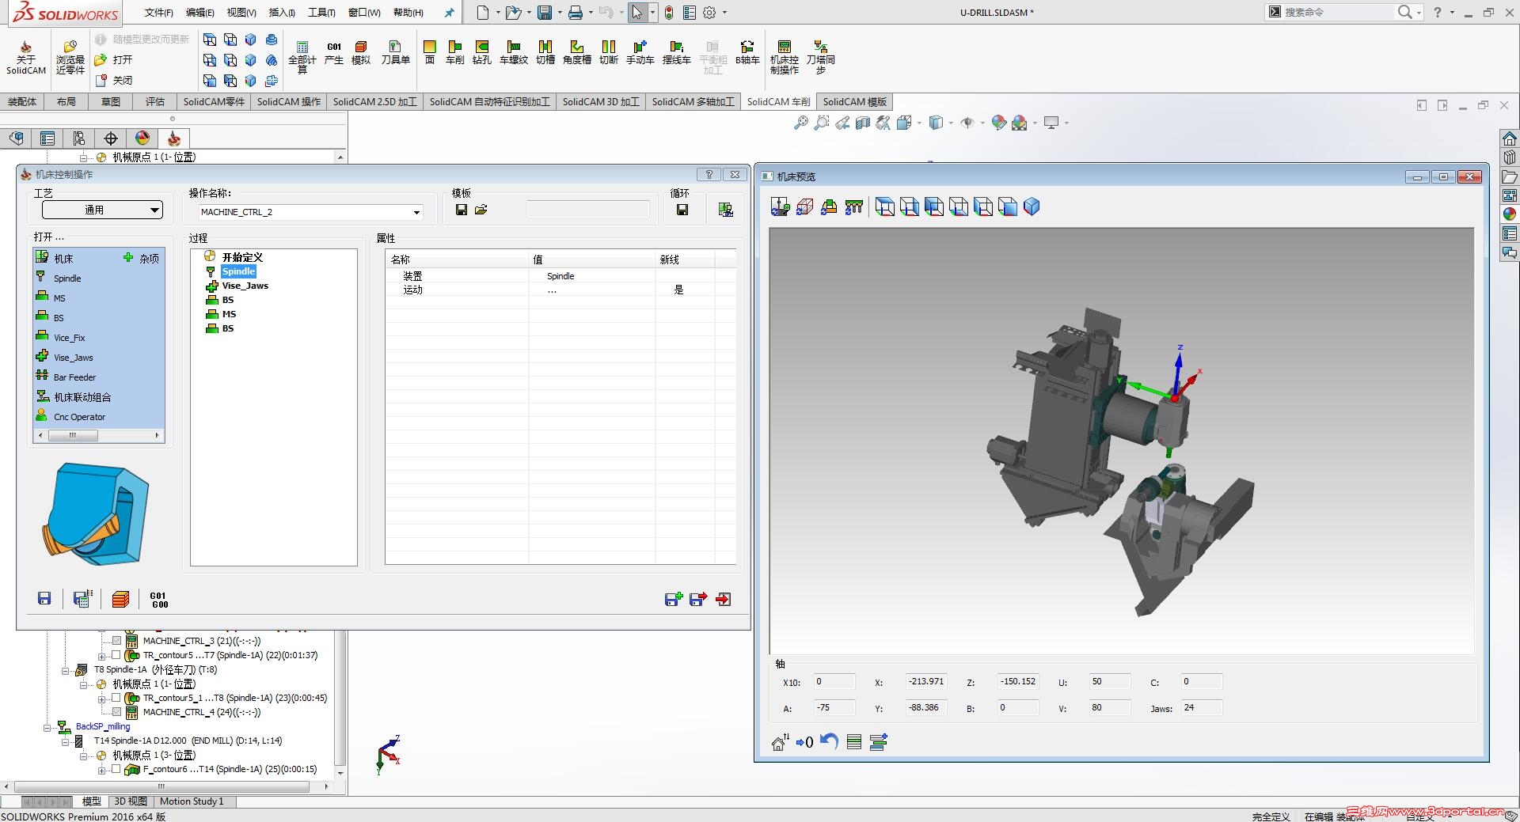Image resolution: width=1520 pixels, height=822 pixels.
Task: Click the Jaws value field (24)
Action: [x=1202, y=707]
